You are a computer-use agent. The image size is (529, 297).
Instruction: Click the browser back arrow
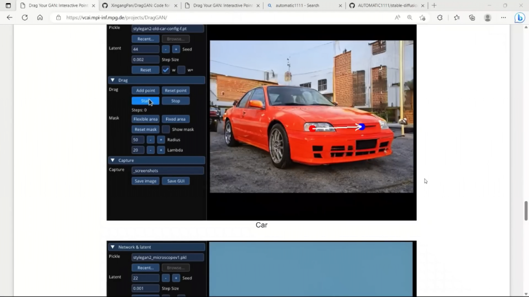tap(9, 17)
